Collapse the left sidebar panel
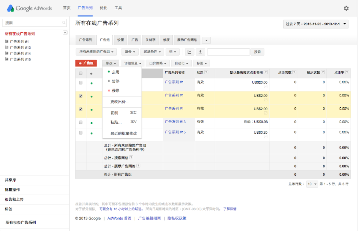Screen dimensions: 358x231 click(65, 32)
